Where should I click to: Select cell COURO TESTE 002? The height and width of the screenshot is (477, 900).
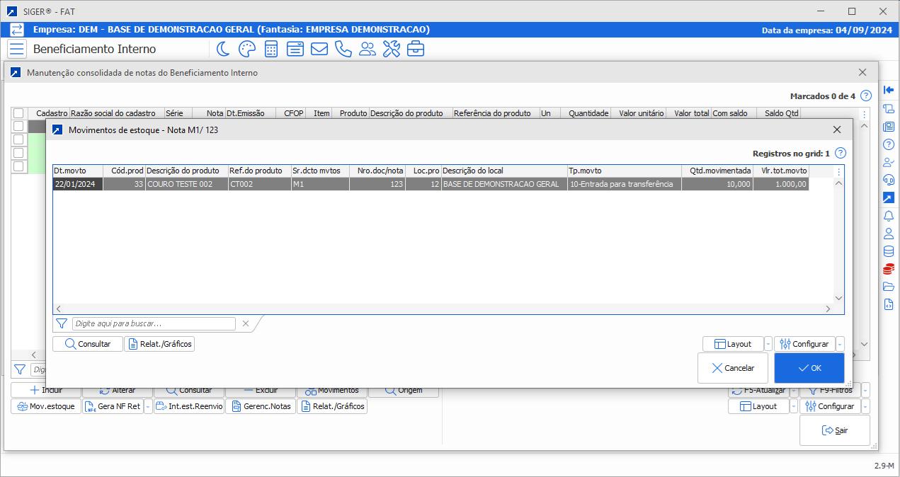point(186,184)
